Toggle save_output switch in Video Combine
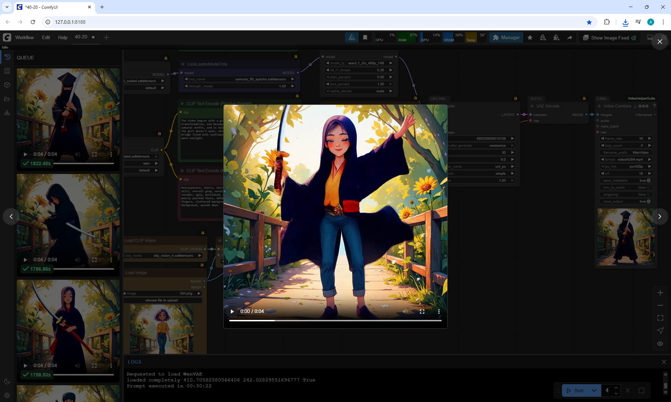This screenshot has width=671, height=402. [x=649, y=202]
